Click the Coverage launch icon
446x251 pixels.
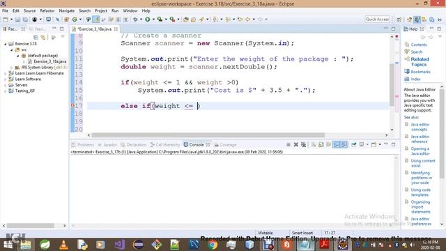coord(160,20)
